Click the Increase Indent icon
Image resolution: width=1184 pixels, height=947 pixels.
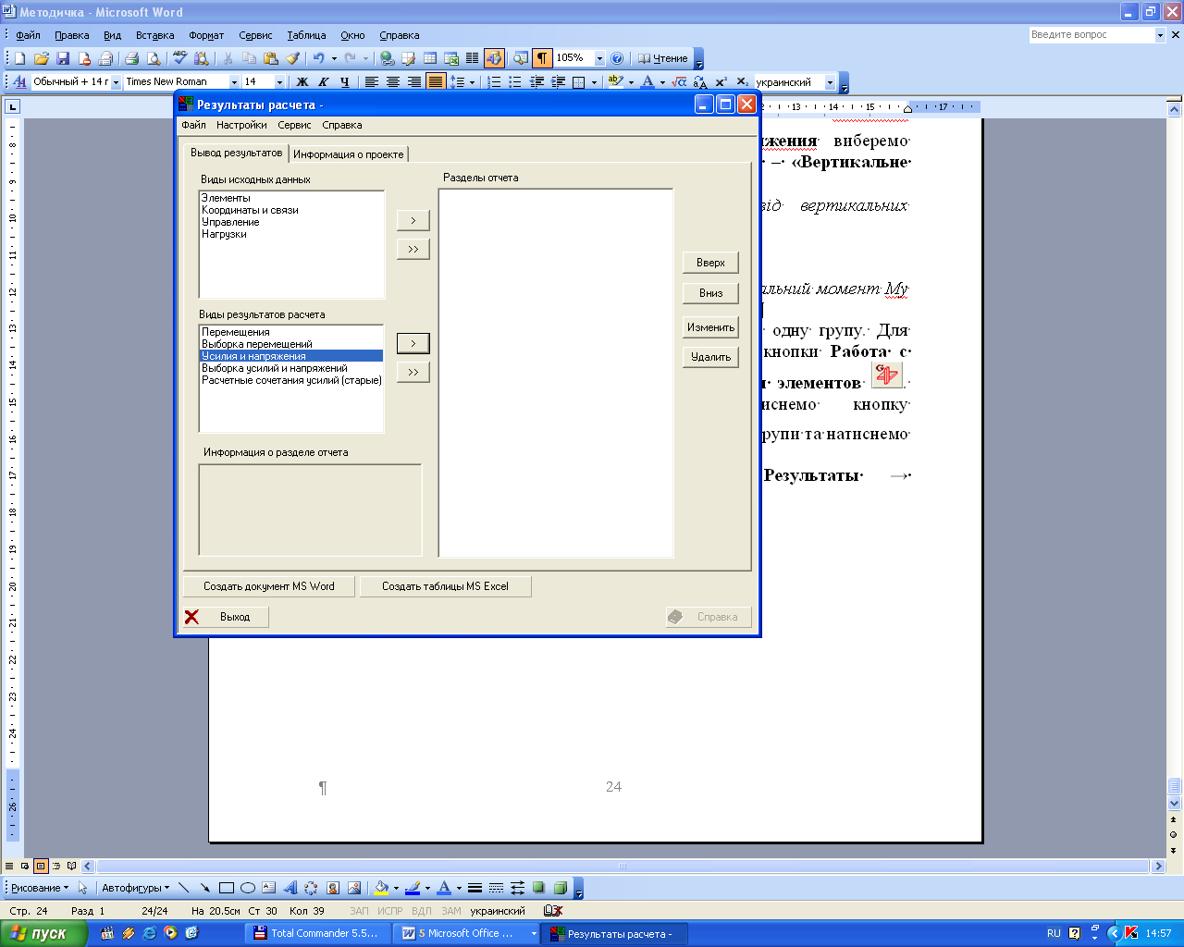click(x=558, y=82)
